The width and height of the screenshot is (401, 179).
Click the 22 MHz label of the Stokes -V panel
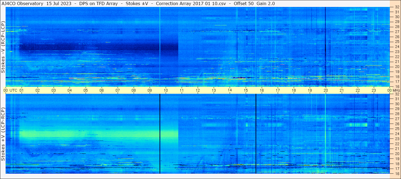397,56
